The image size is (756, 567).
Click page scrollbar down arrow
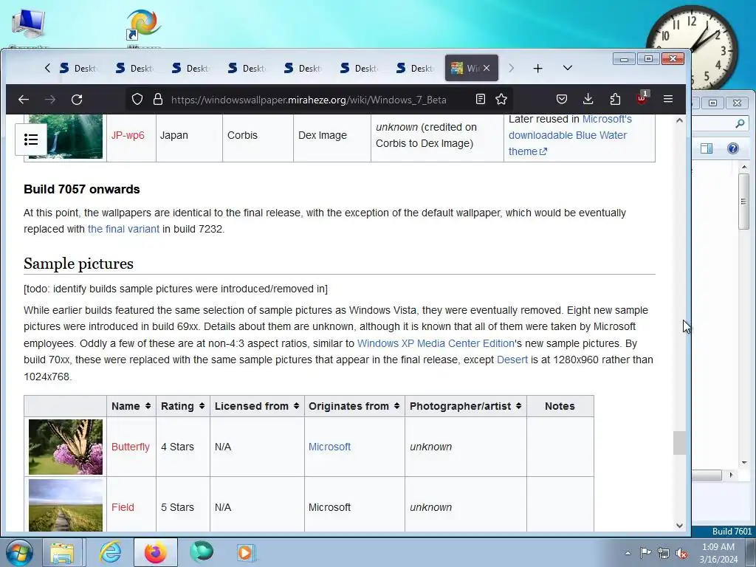pos(679,526)
